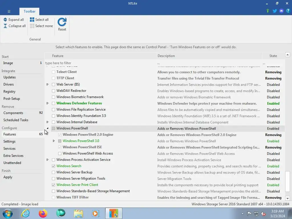Click the muted volume tray icon
The width and height of the screenshot is (292, 219).
(x=263, y=214)
